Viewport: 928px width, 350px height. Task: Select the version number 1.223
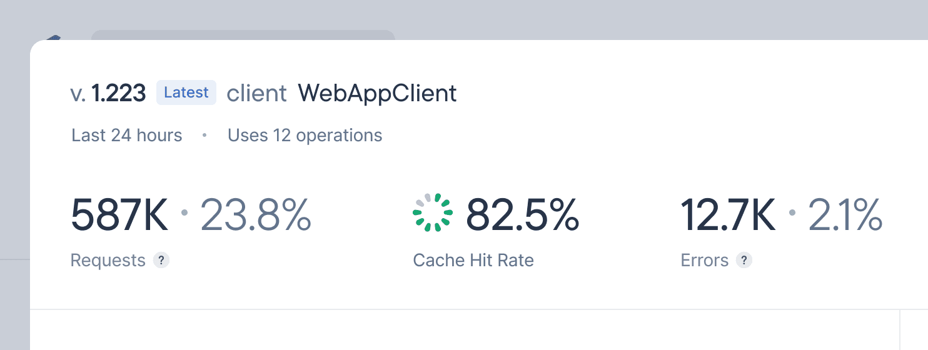119,94
